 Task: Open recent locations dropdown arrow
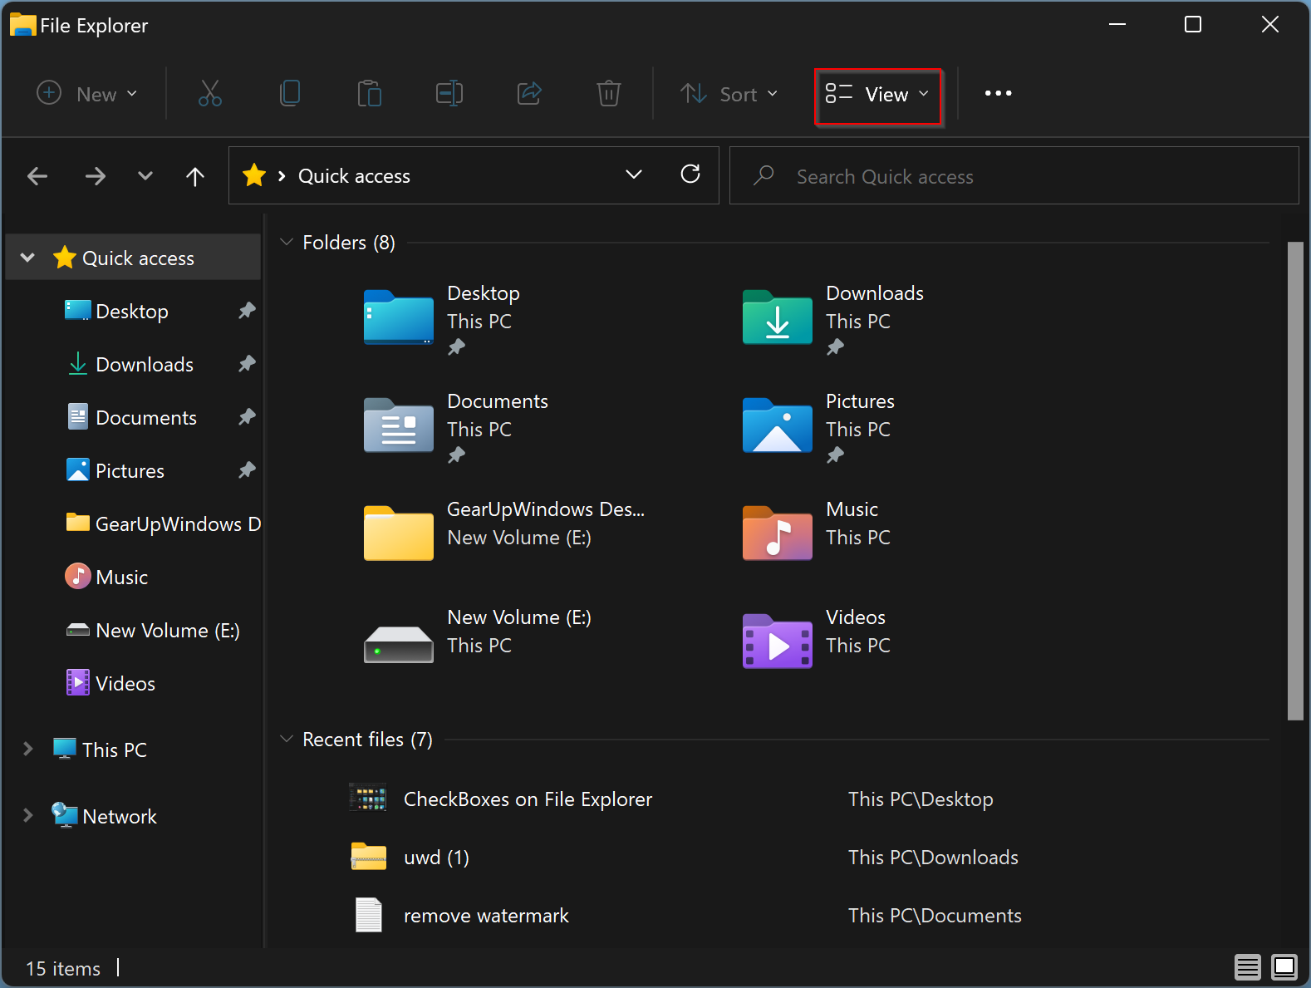coord(145,175)
